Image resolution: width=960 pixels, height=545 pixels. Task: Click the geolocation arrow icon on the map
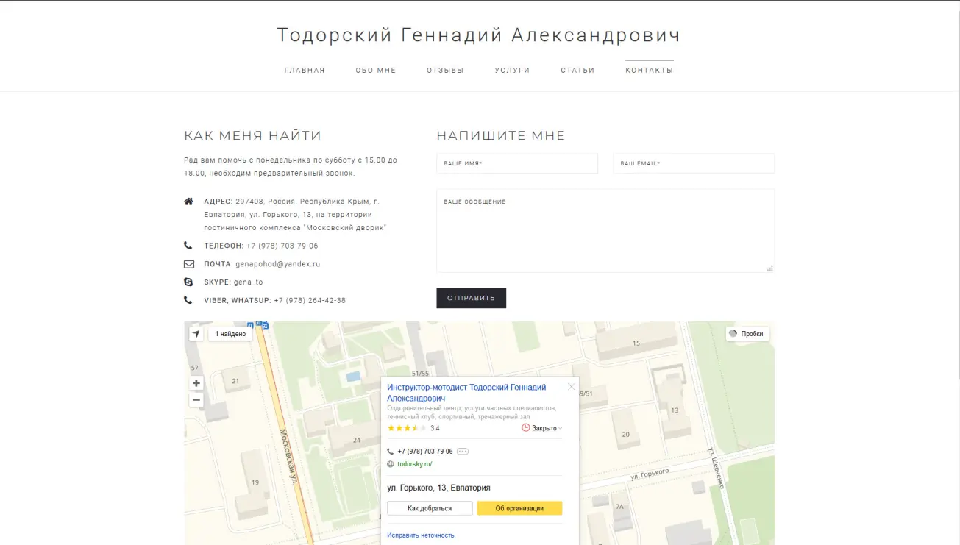click(196, 333)
